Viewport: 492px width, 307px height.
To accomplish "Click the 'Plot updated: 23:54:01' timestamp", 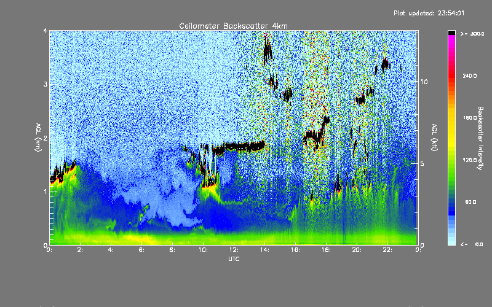I will pos(429,13).
